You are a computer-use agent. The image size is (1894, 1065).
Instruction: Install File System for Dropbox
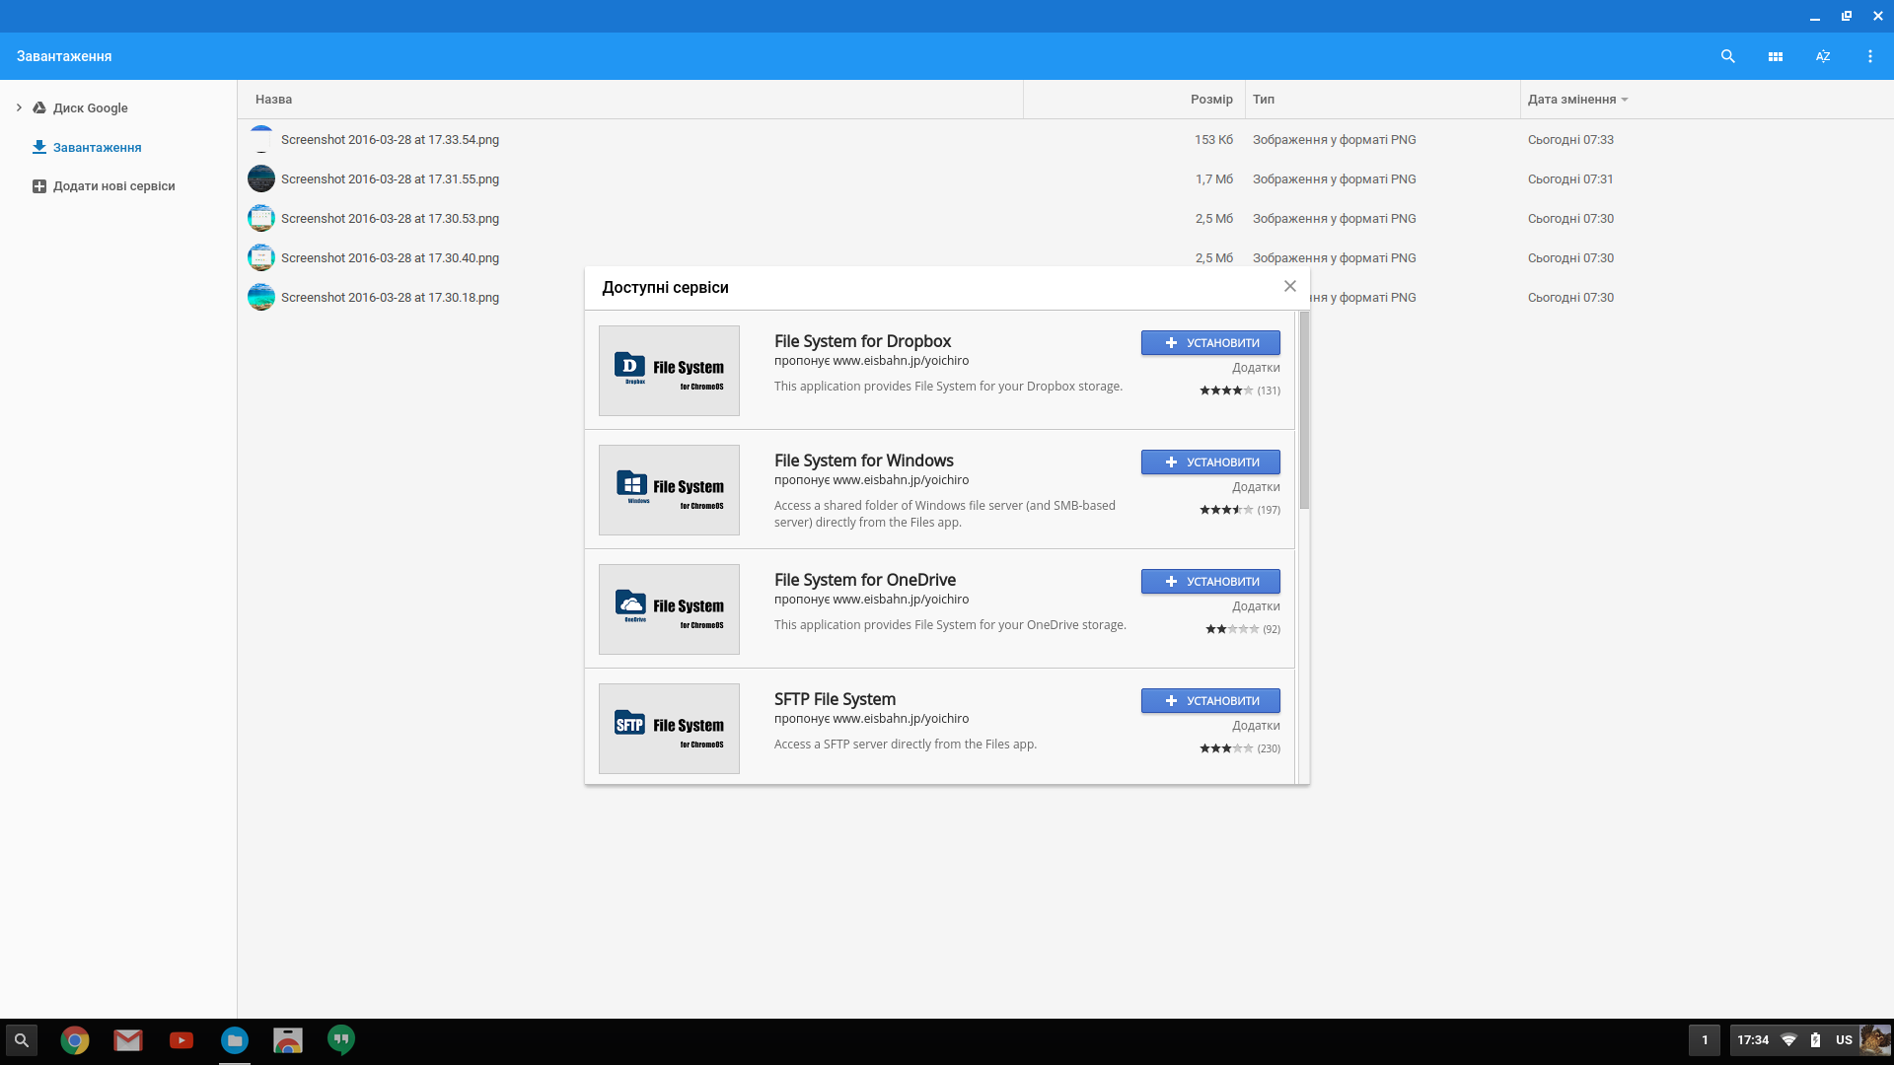[1210, 343]
